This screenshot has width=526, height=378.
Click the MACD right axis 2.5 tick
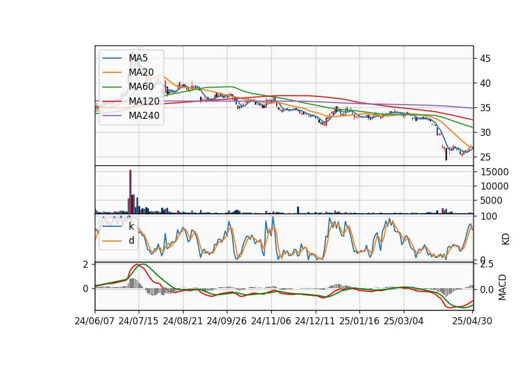click(487, 264)
